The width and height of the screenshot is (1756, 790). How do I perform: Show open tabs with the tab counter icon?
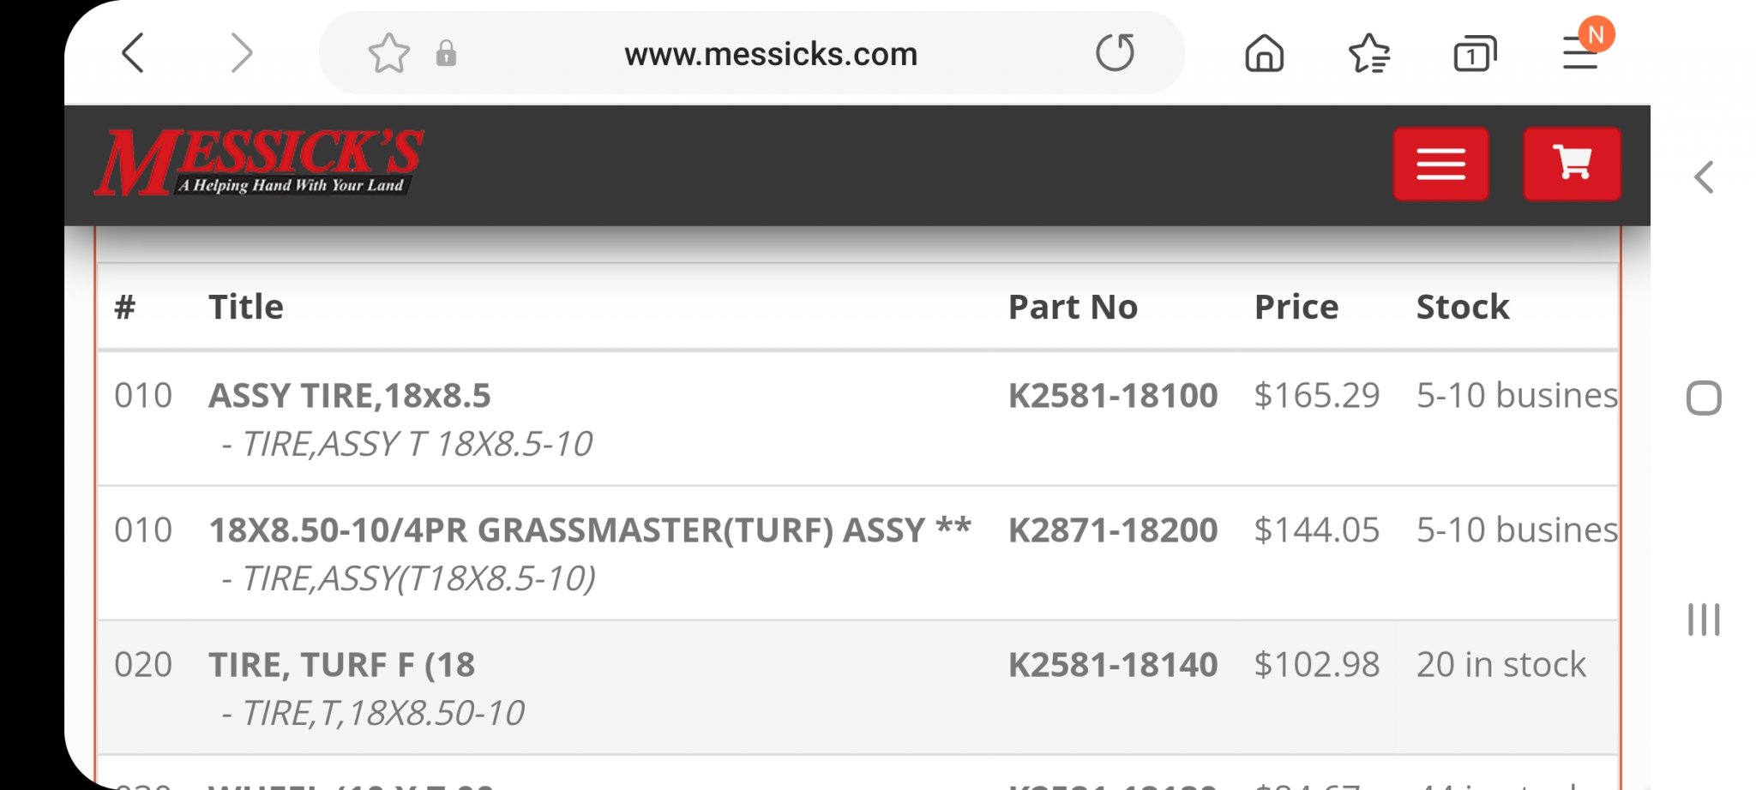[1475, 53]
